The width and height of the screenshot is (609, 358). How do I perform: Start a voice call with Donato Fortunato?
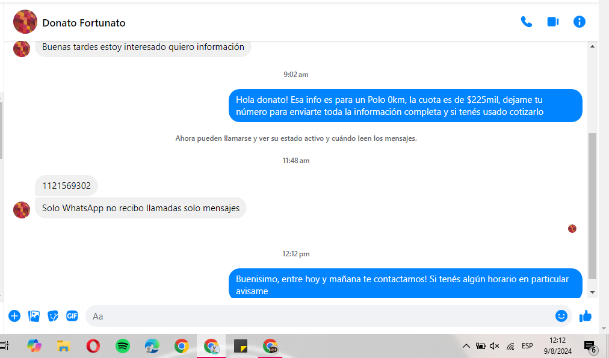click(x=526, y=22)
